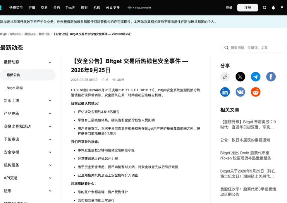This screenshot has width=287, height=203.
Task: Open the 机构 menu item
Action: (97, 8)
